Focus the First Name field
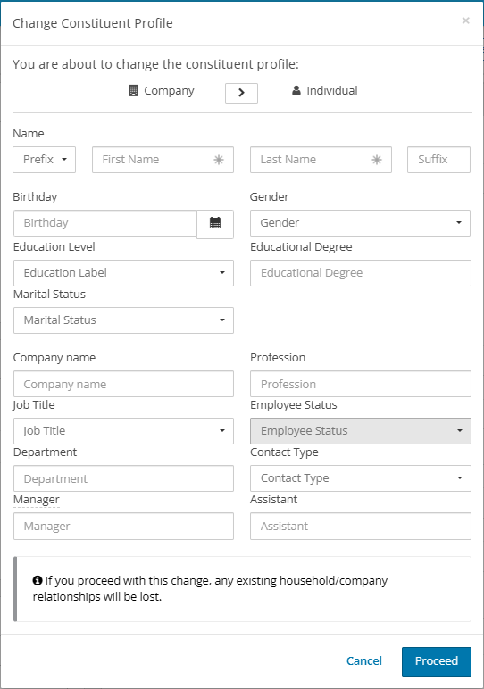Screen dimensions: 484x689 pos(163,160)
